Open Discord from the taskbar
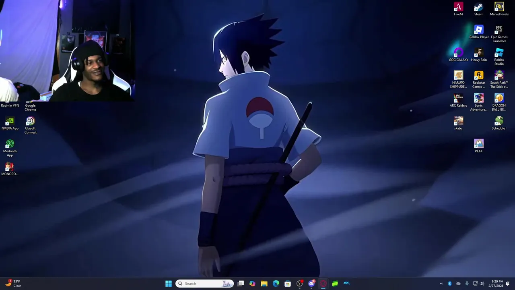This screenshot has width=515, height=290. [x=311, y=284]
